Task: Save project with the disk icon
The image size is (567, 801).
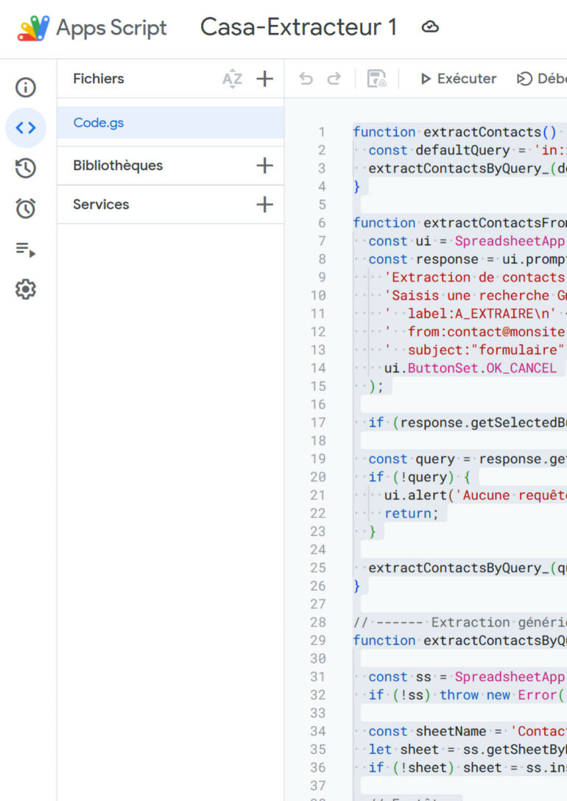Action: (x=377, y=79)
